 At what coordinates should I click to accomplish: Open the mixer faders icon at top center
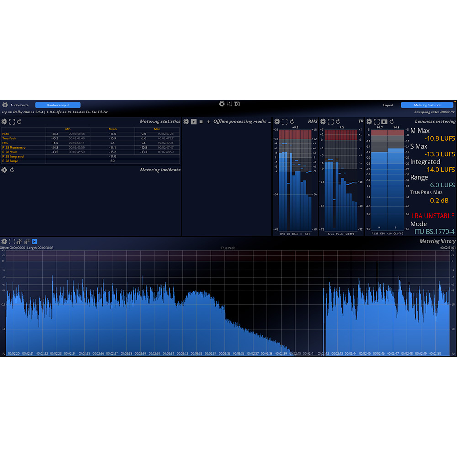229,104
